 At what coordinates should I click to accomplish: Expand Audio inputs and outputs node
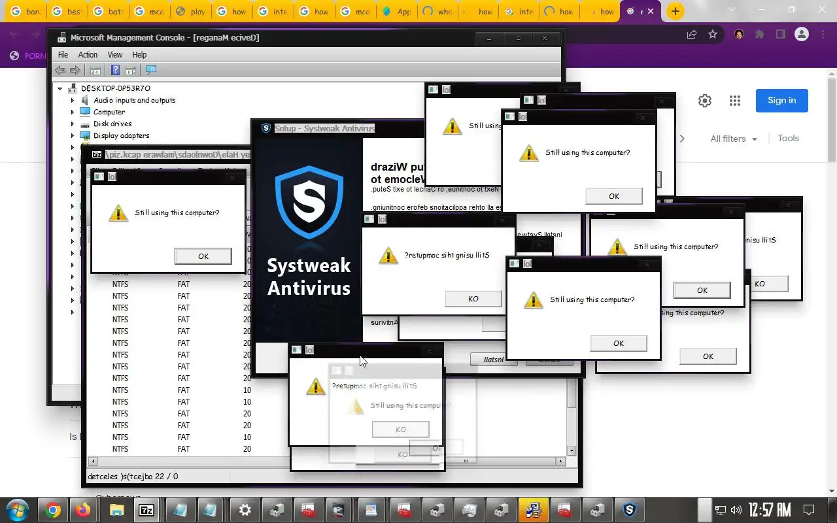click(x=73, y=100)
